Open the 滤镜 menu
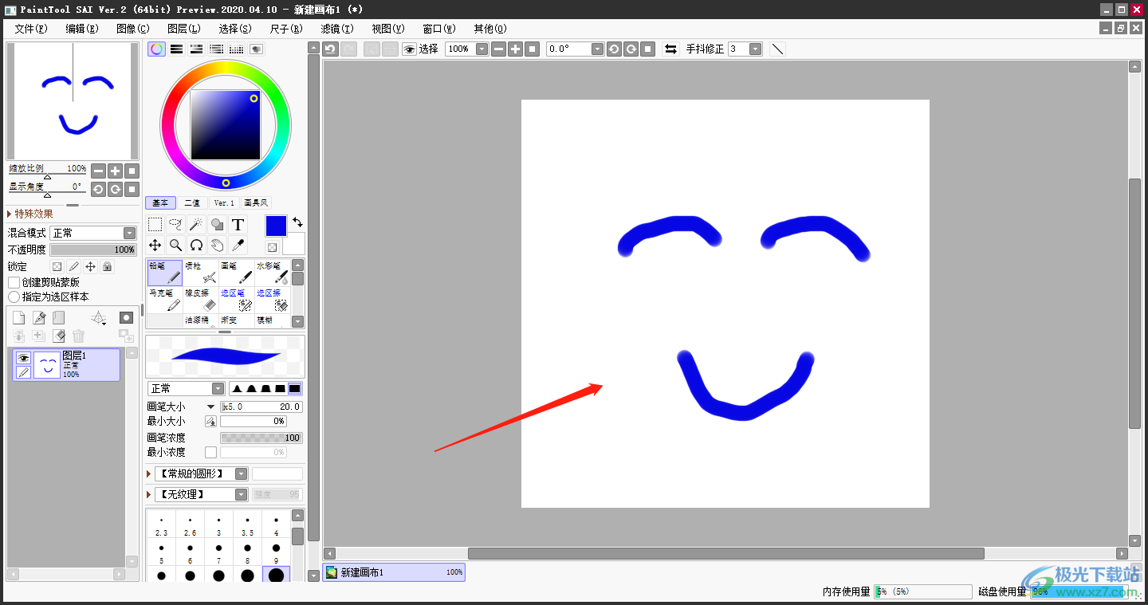The image size is (1148, 605). (x=336, y=28)
